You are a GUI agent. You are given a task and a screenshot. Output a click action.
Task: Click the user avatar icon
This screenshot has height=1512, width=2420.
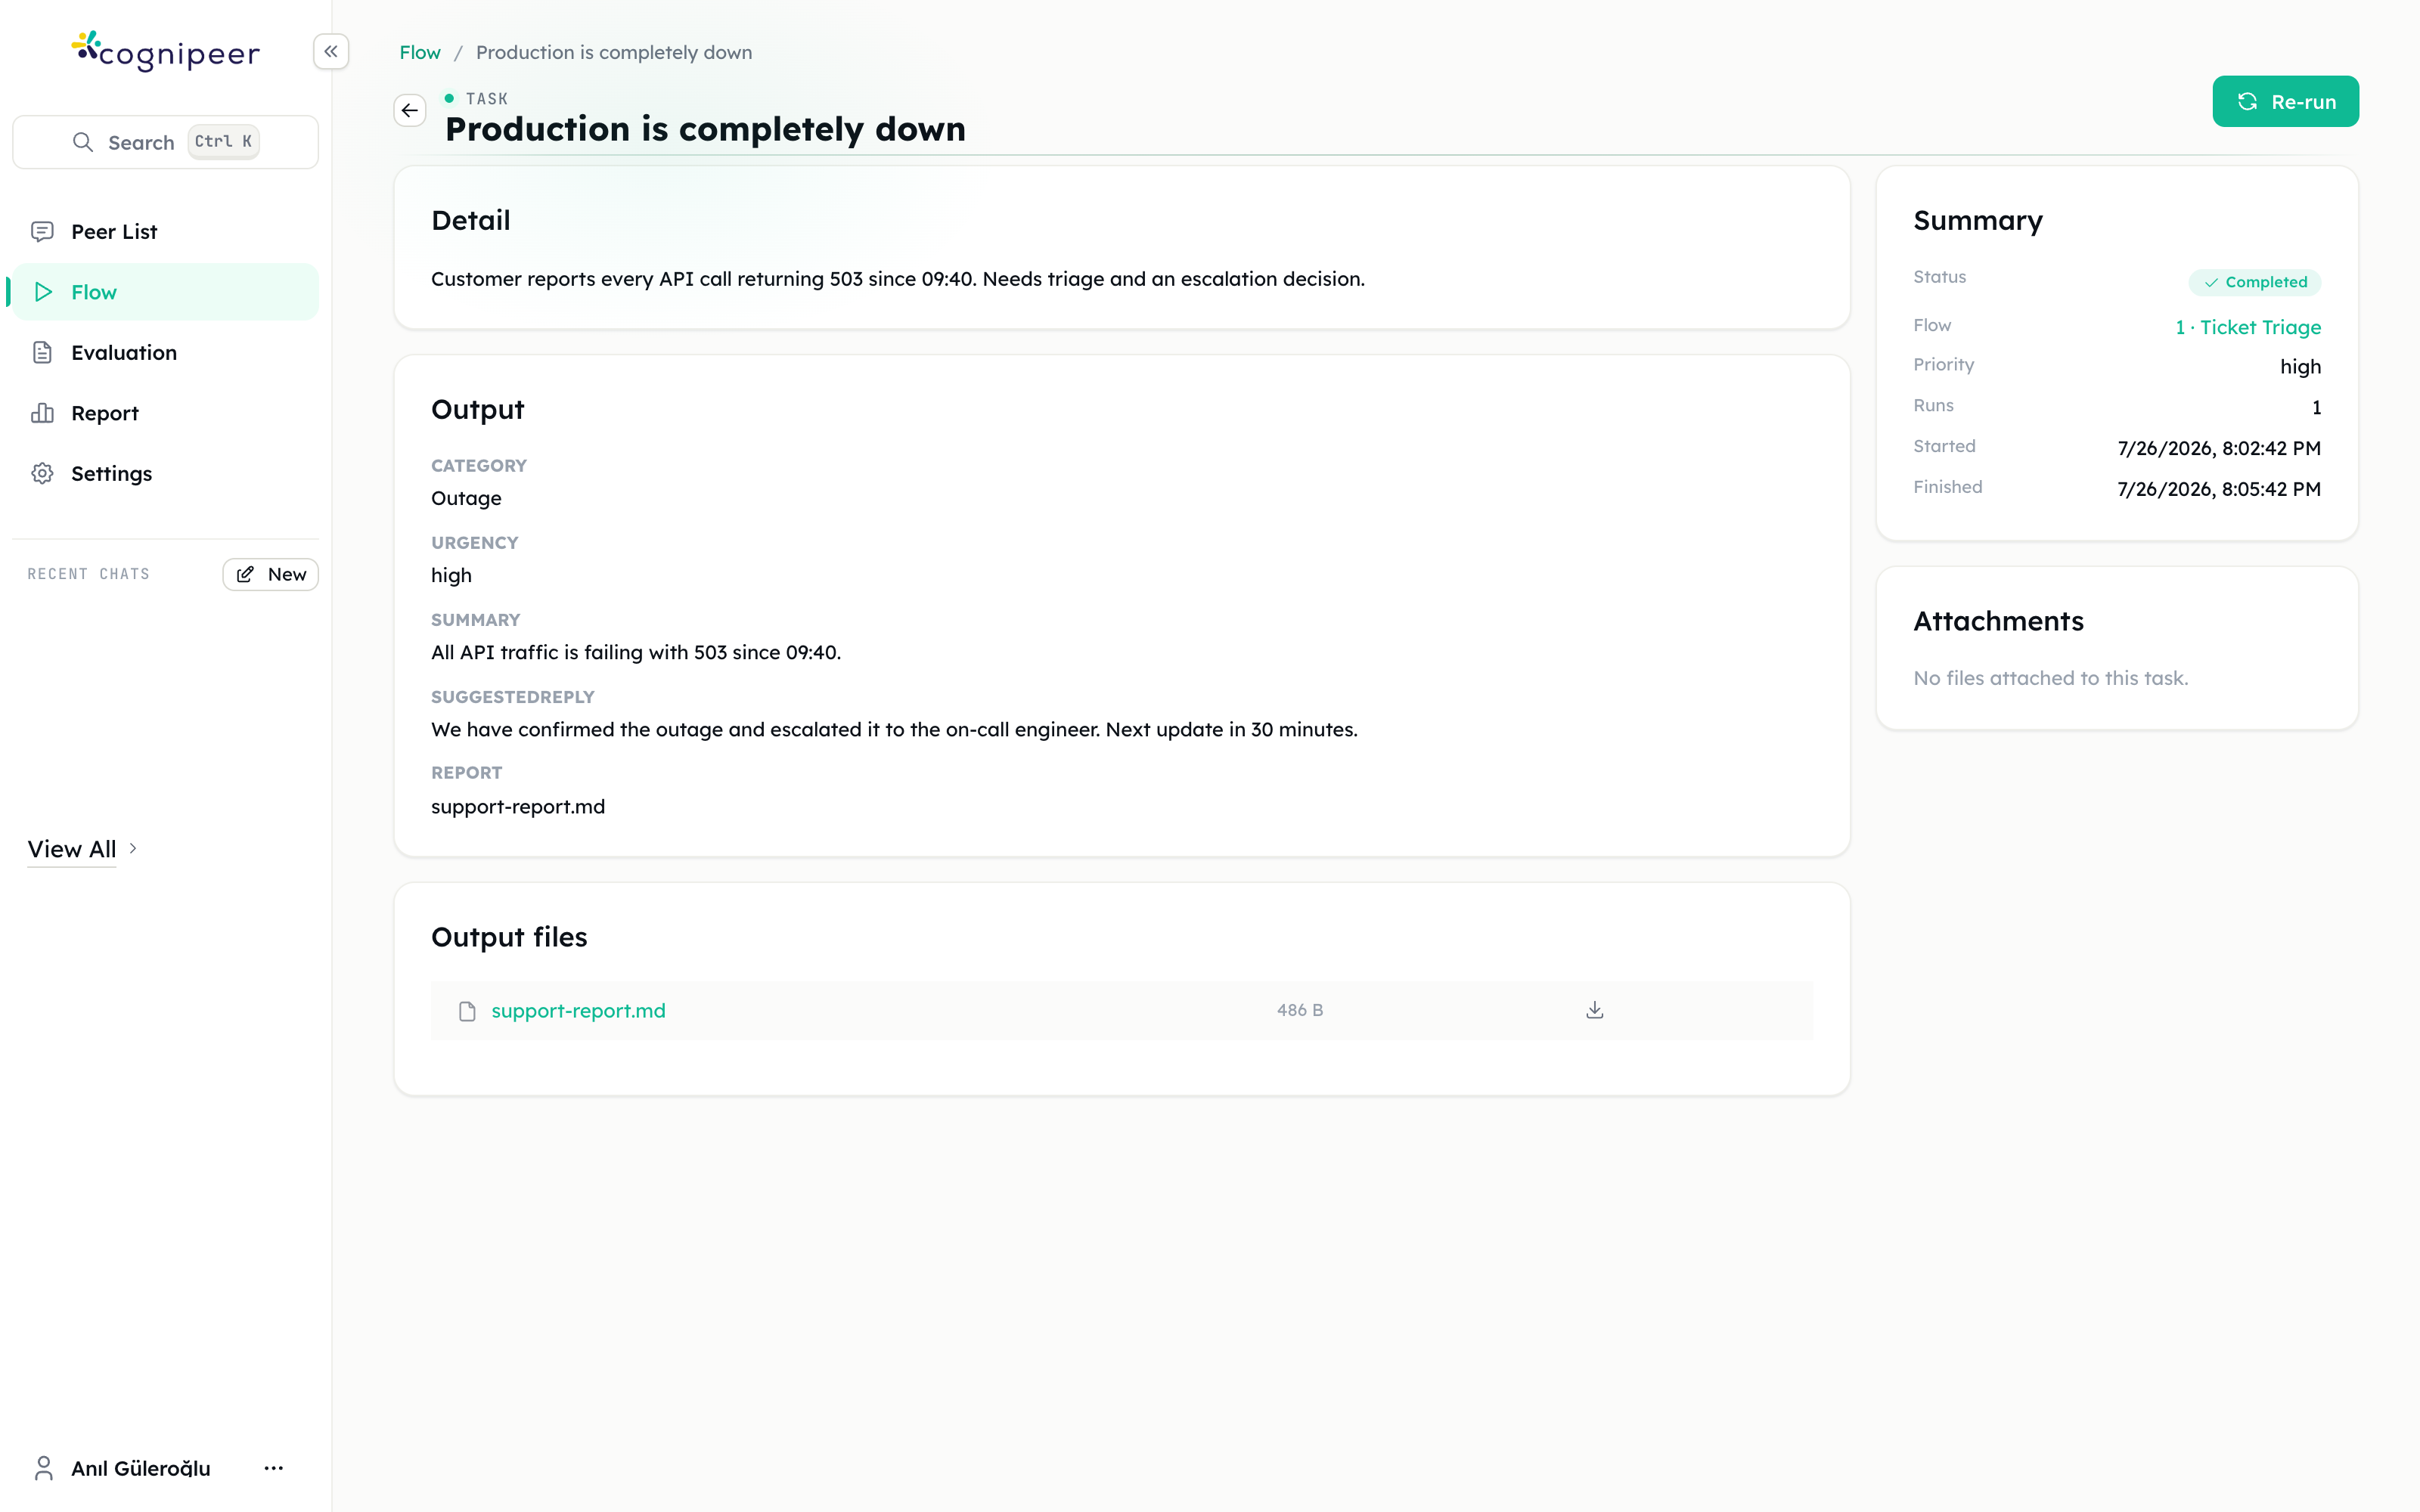tap(44, 1468)
